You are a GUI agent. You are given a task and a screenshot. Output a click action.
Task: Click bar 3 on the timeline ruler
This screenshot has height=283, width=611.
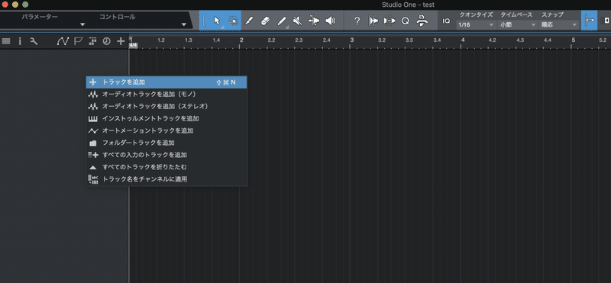click(x=352, y=40)
